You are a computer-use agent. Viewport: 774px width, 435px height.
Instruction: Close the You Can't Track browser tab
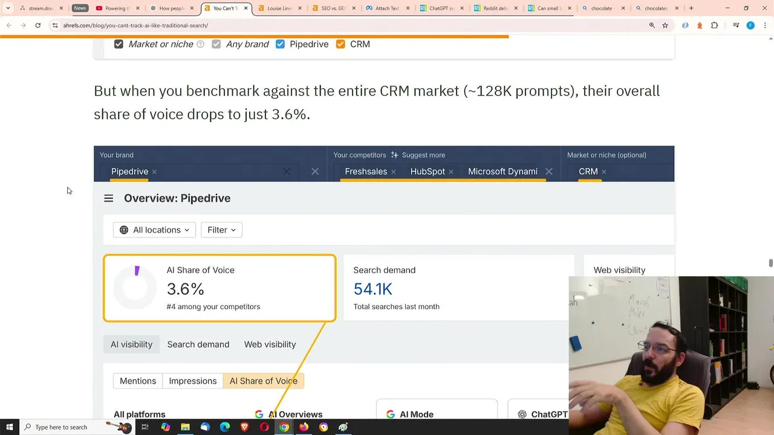click(x=246, y=8)
